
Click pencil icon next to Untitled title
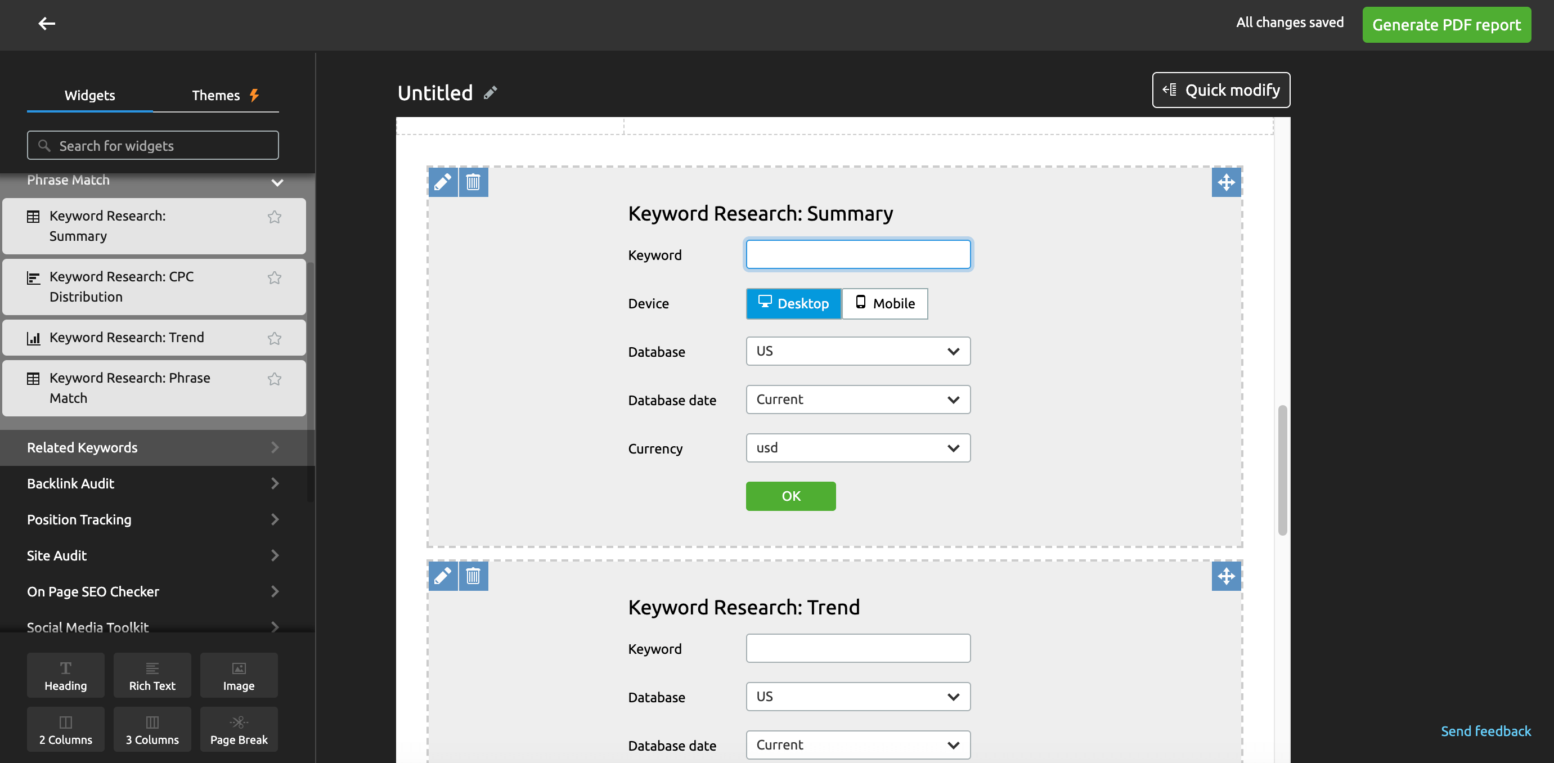point(491,93)
